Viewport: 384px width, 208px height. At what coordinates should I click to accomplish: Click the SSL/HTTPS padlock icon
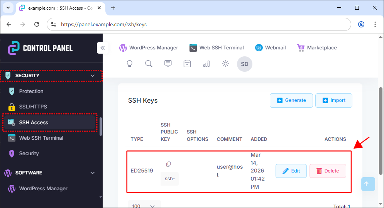12,107
